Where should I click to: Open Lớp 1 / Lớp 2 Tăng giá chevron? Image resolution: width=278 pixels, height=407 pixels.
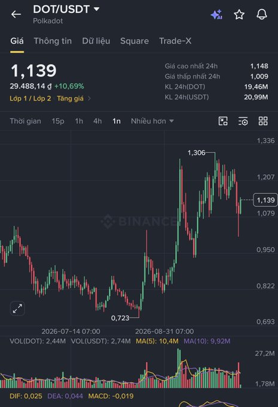pyautogui.click(x=89, y=98)
